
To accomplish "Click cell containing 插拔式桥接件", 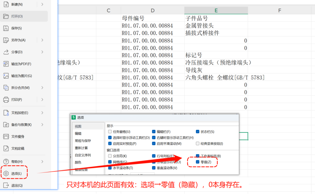I will (216, 33).
